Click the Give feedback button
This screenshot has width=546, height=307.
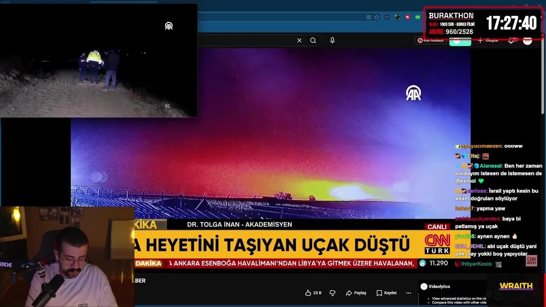(430, 41)
